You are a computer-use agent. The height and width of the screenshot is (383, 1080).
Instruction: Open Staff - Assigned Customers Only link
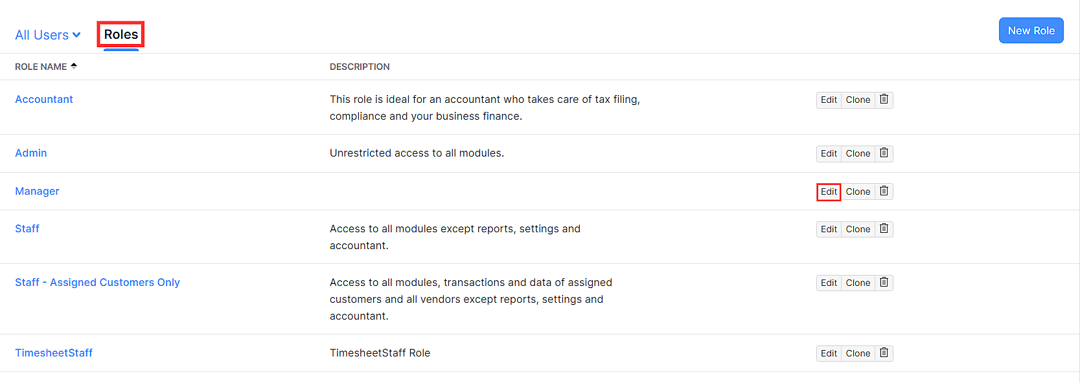click(x=97, y=282)
